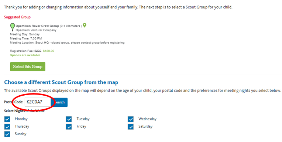This screenshot has width=282, height=142.
Task: Focus the Postal Code input field
Action: [37, 102]
